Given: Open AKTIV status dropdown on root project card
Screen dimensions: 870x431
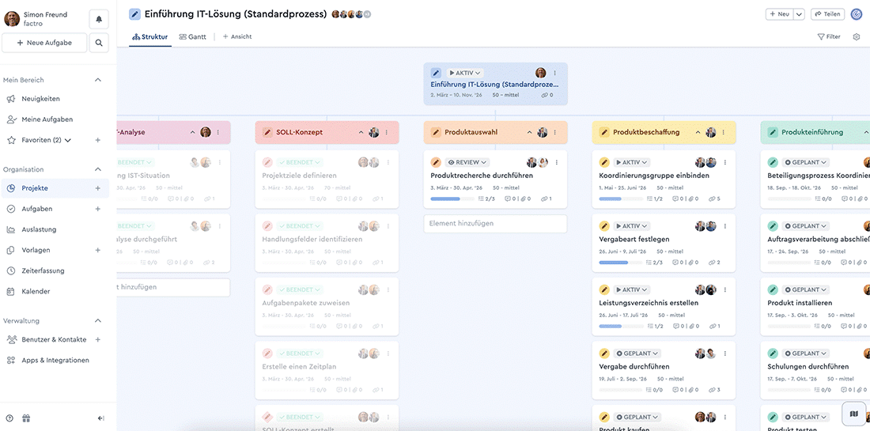Looking at the screenshot, I should pyautogui.click(x=465, y=73).
